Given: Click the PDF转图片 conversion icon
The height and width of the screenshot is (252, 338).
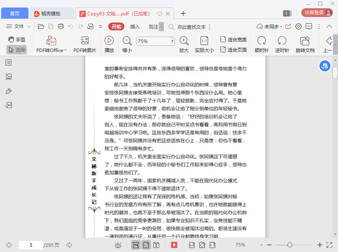Looking at the screenshot, I should point(84,41).
